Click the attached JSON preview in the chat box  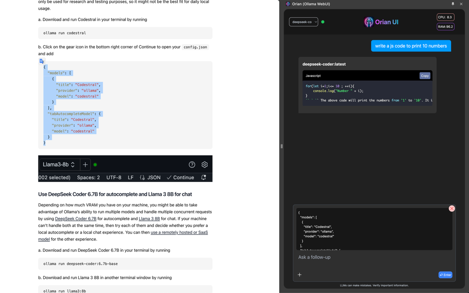coord(374,229)
